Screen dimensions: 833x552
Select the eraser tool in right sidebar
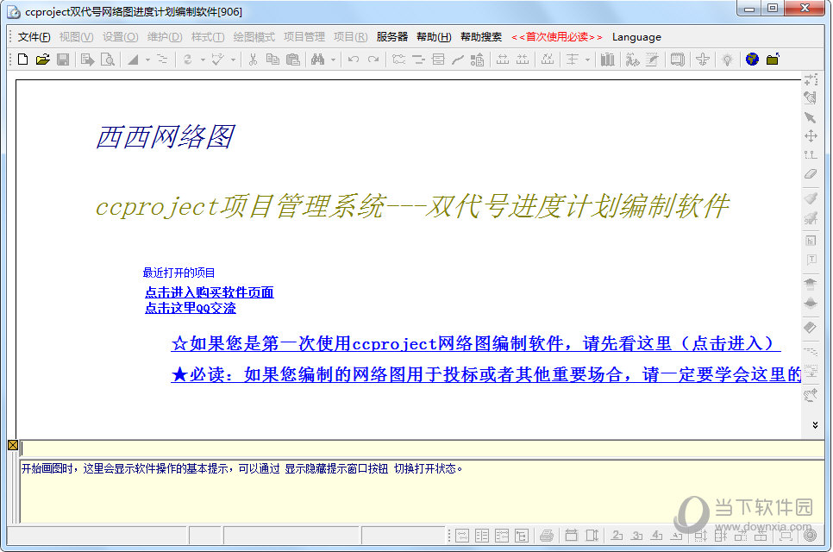(811, 173)
